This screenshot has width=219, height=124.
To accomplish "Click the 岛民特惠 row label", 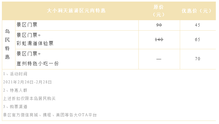I will pyautogui.click(x=7, y=44).
